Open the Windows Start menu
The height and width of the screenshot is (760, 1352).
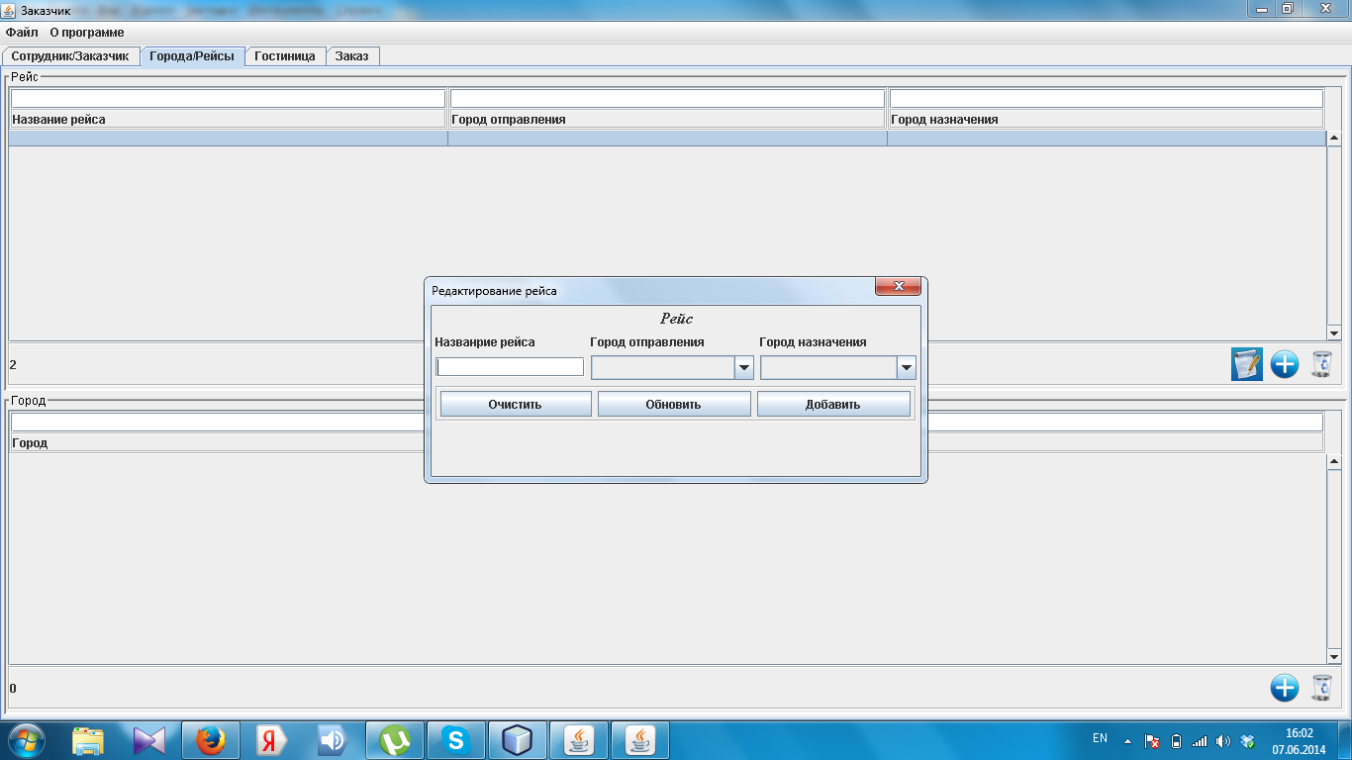[x=27, y=740]
